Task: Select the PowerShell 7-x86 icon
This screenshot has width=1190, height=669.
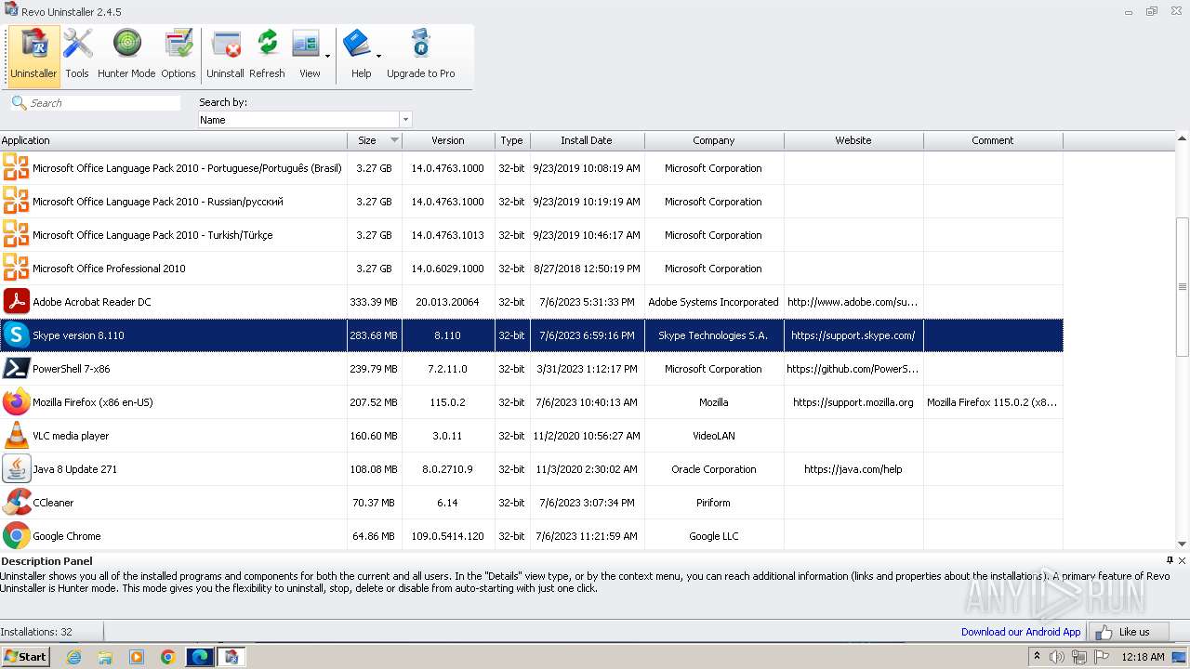Action: (16, 369)
